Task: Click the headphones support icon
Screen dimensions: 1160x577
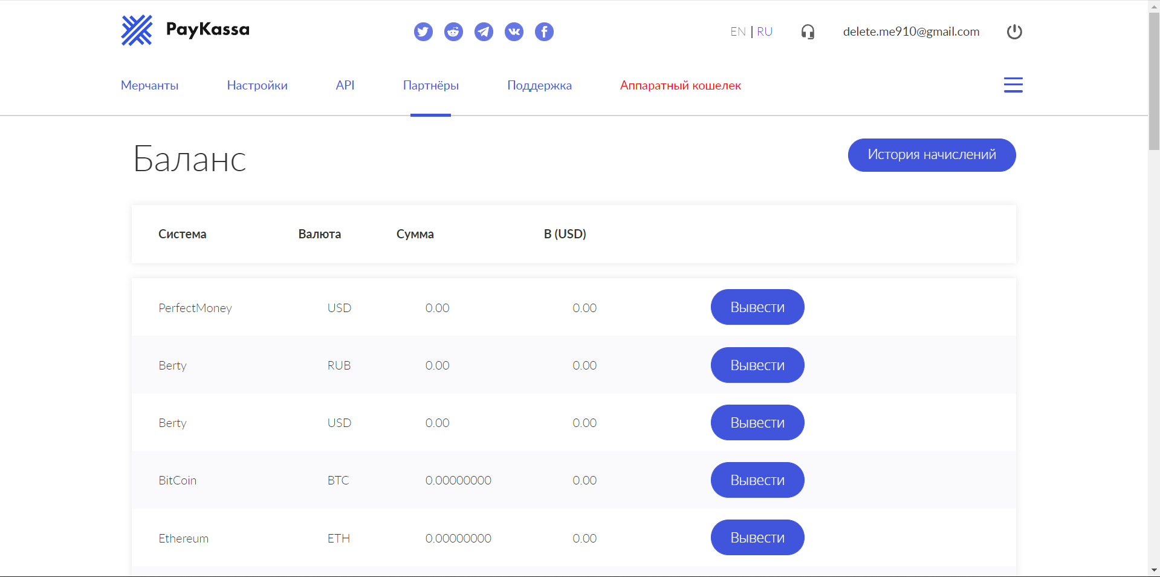Action: point(808,31)
